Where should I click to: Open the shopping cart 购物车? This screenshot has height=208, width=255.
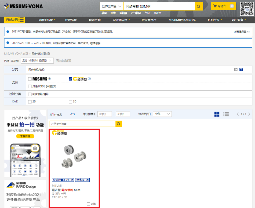tap(223, 6)
